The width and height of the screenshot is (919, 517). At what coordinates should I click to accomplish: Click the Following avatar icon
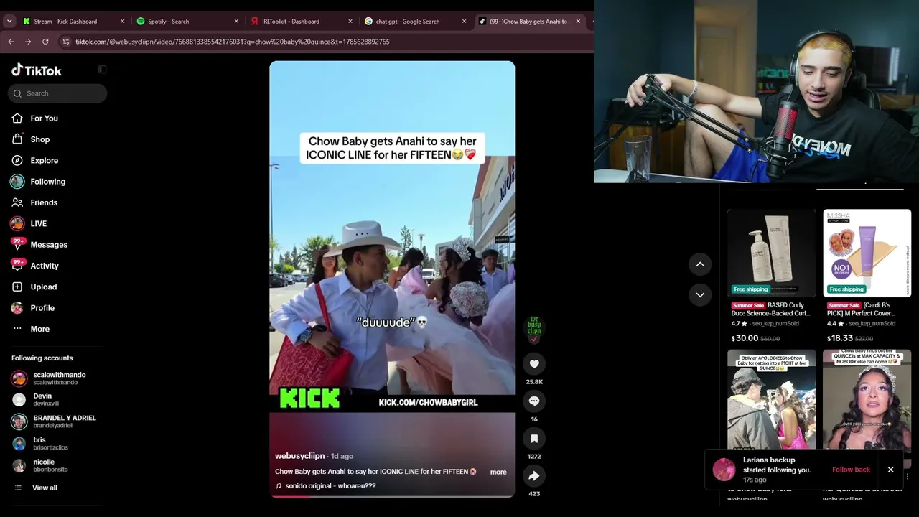click(x=17, y=182)
